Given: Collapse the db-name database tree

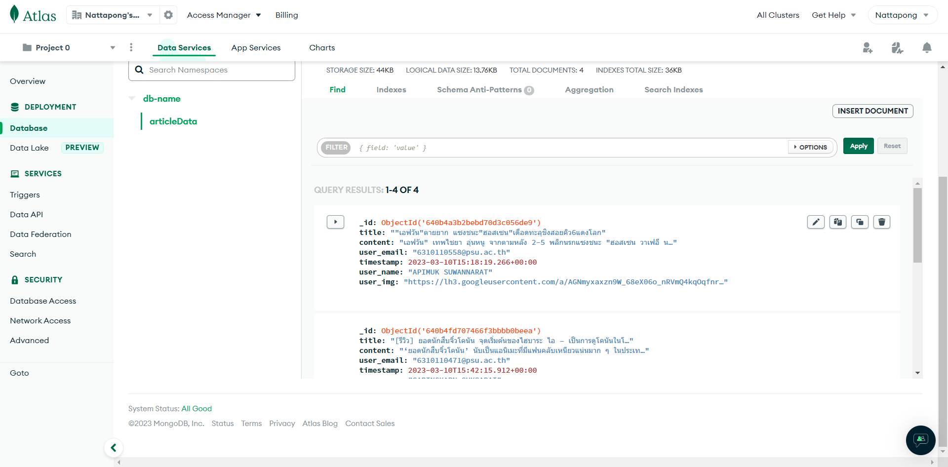Looking at the screenshot, I should (x=132, y=98).
